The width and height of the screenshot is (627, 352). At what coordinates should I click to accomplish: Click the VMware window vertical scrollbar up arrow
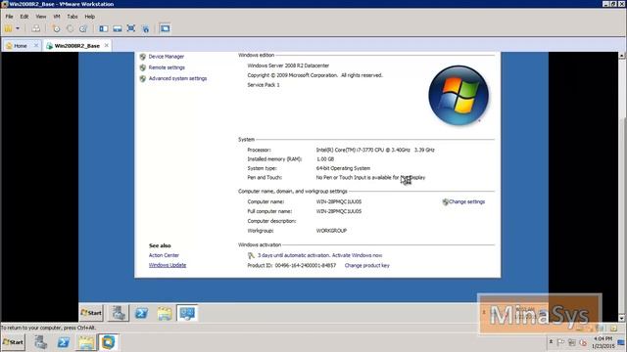coord(622,56)
